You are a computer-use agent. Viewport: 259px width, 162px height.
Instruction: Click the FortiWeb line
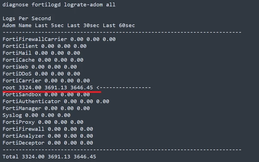[40, 67]
